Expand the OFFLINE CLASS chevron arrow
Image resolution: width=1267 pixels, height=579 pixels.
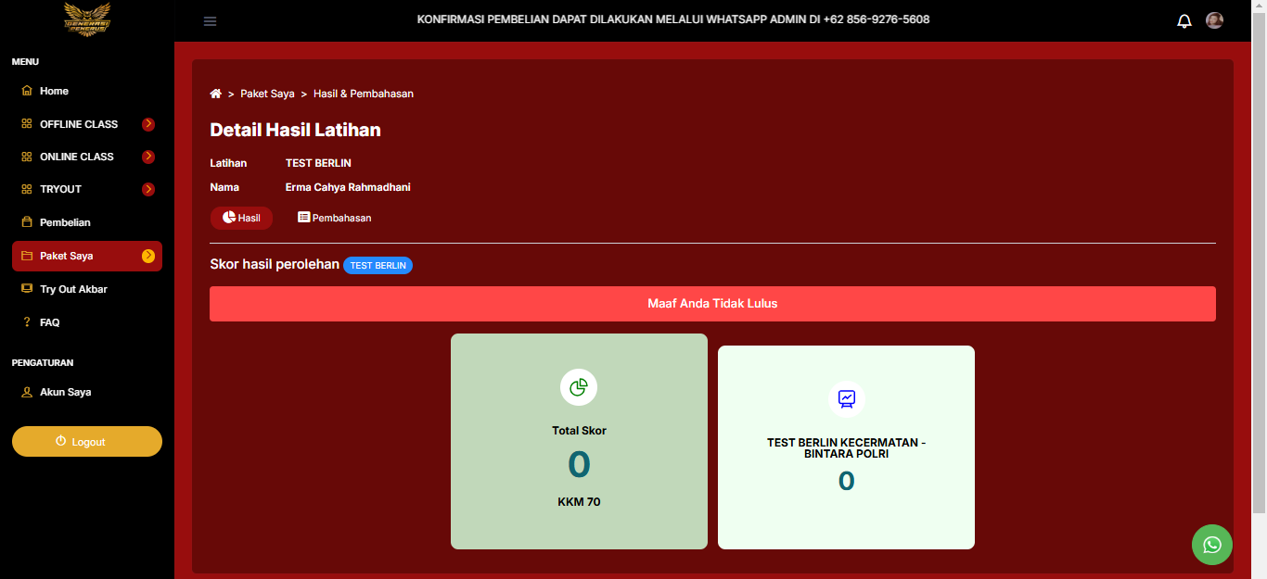click(x=148, y=124)
